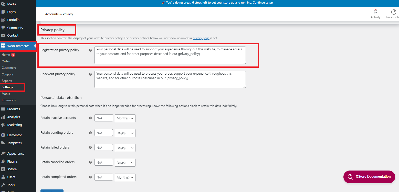Click the Tools wrench icon
Screen dimensions: 399x192
pyautogui.click(x=3, y=185)
